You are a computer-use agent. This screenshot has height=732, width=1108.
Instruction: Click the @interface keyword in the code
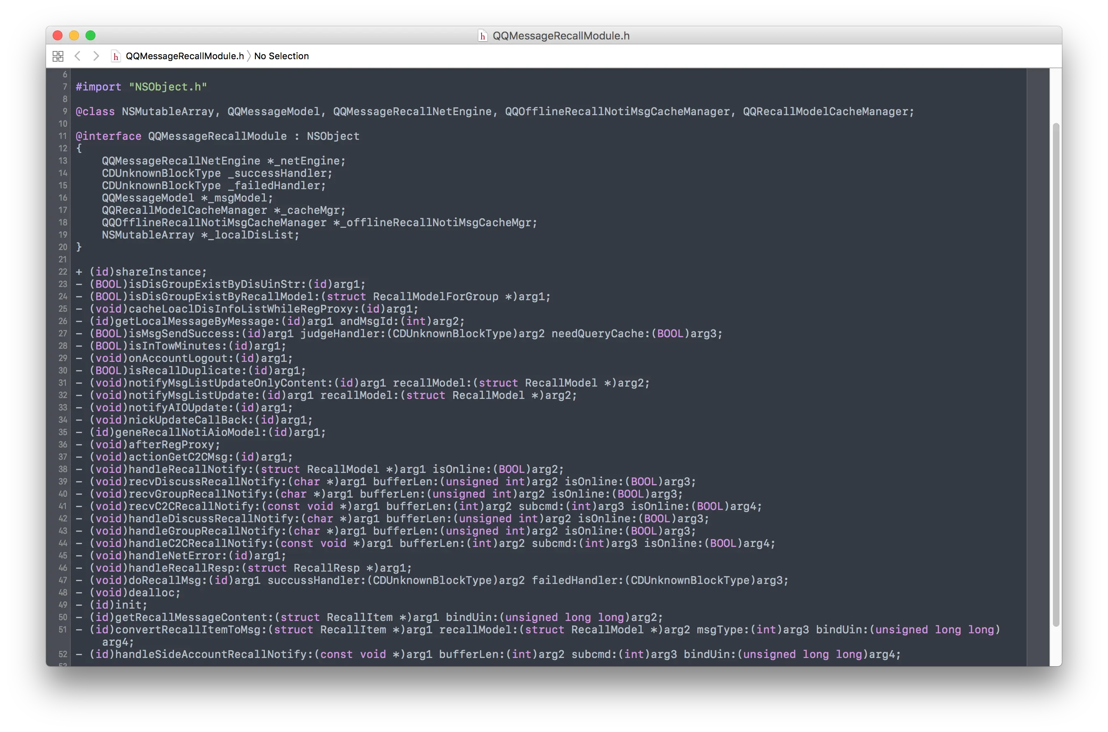coord(108,136)
